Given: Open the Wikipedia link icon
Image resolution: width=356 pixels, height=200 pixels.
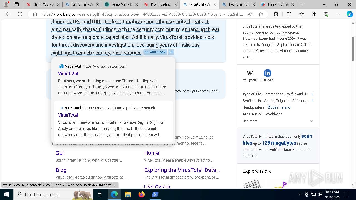Looking at the screenshot, I should [x=250, y=73].
